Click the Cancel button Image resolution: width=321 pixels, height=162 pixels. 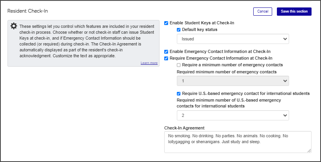point(262,11)
